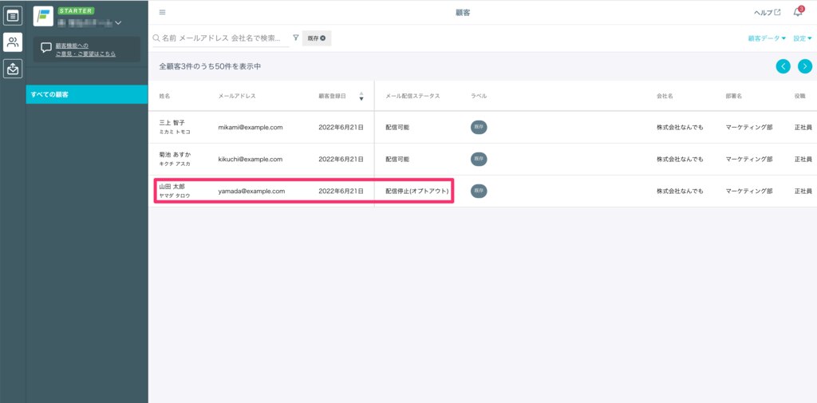Image resolution: width=817 pixels, height=403 pixels.
Task: Go to previous page arrow
Action: (x=783, y=66)
